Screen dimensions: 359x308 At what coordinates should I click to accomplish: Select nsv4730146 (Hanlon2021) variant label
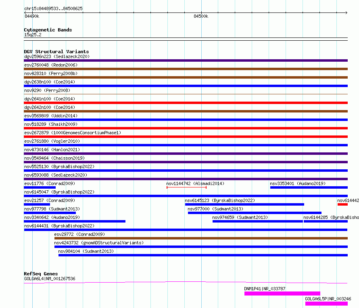(52, 150)
